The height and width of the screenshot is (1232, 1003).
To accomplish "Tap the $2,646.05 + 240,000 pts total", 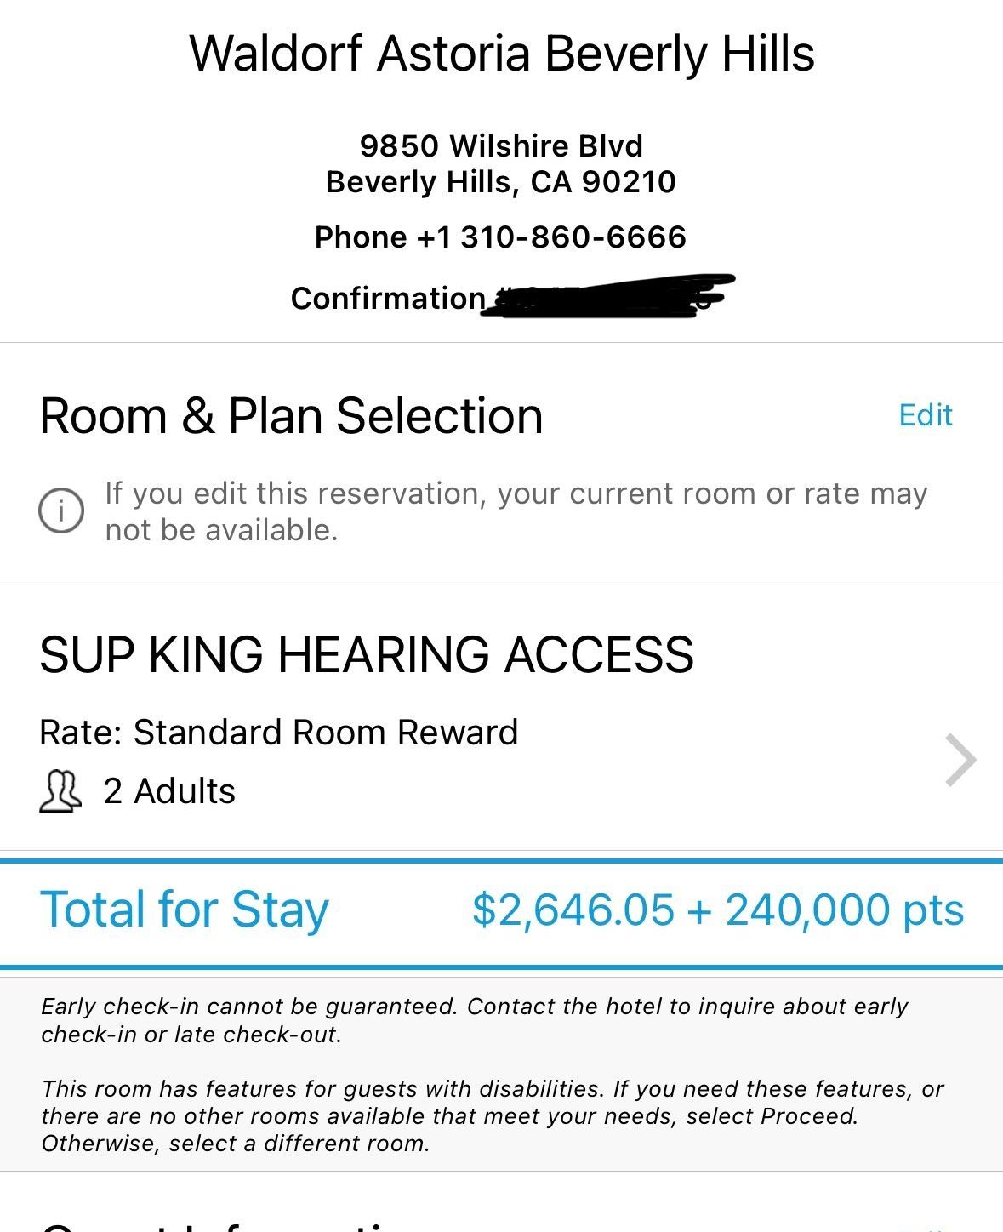I will click(718, 910).
